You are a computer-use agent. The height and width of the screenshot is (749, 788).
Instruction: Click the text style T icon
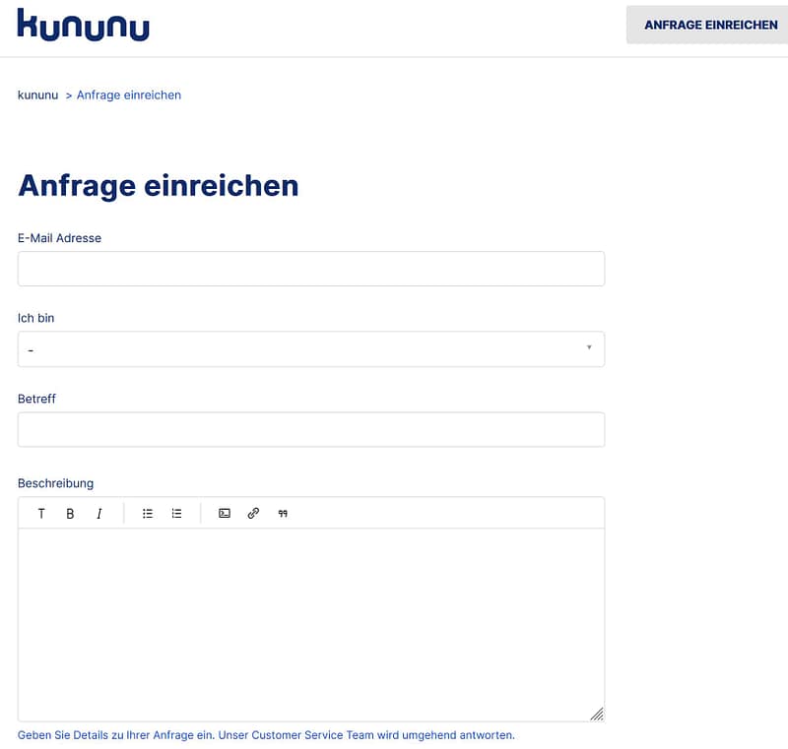tap(41, 514)
